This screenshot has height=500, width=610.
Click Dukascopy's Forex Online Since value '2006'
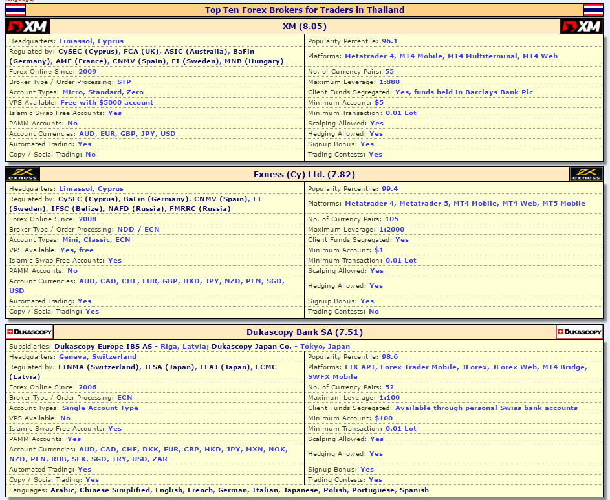click(87, 387)
